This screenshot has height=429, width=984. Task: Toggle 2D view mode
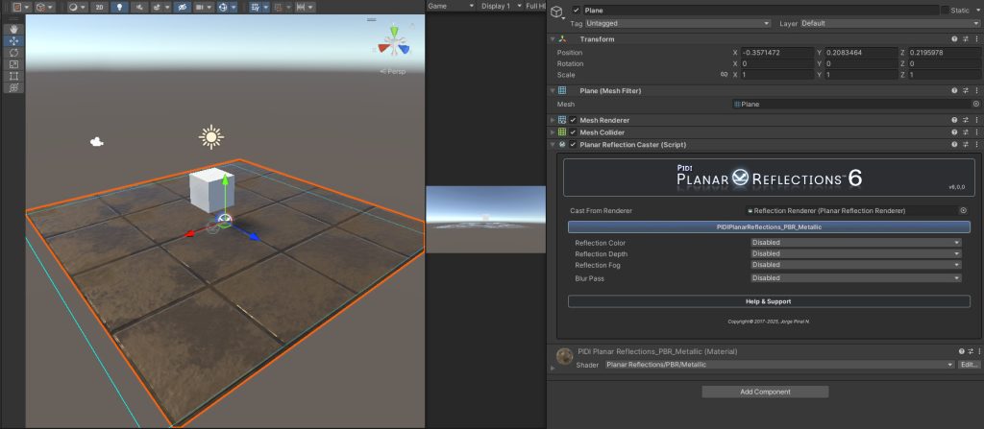[x=99, y=8]
